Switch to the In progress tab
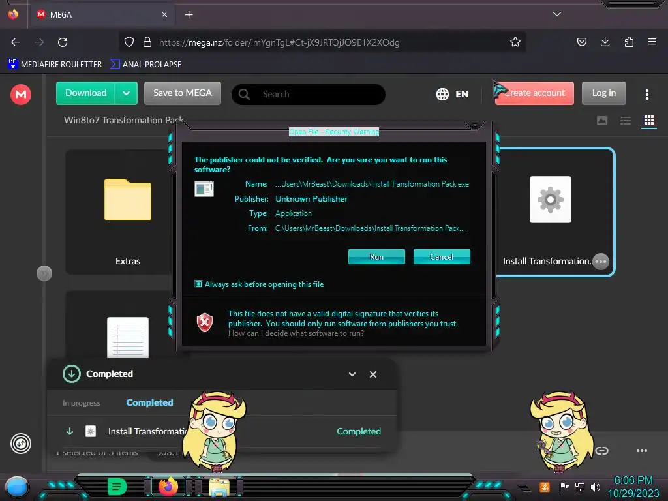Image resolution: width=668 pixels, height=501 pixels. pos(82,403)
